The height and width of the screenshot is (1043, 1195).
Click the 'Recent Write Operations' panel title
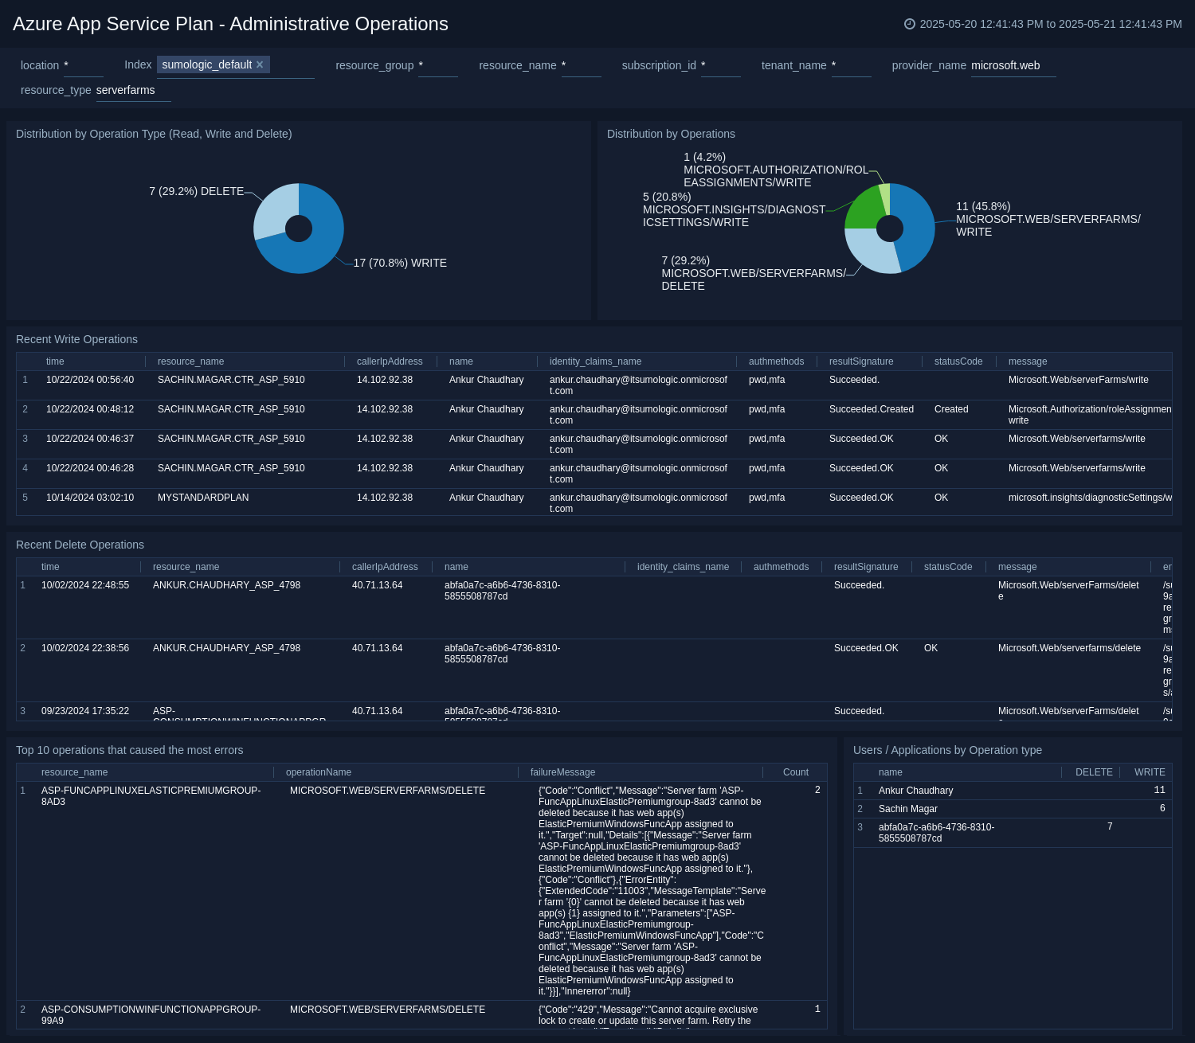pyautogui.click(x=76, y=339)
